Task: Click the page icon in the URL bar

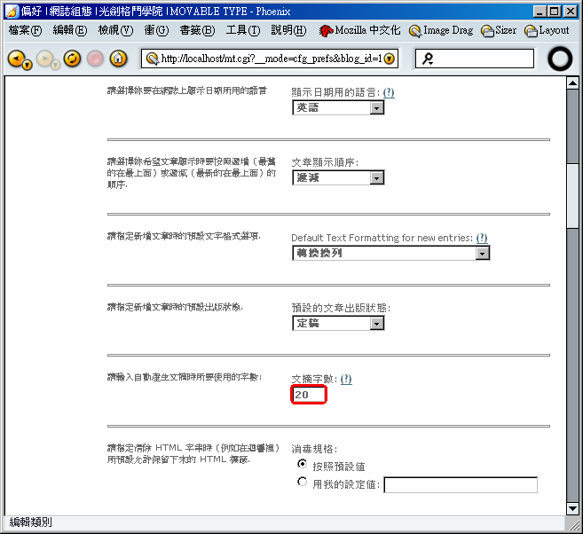Action: tap(152, 59)
